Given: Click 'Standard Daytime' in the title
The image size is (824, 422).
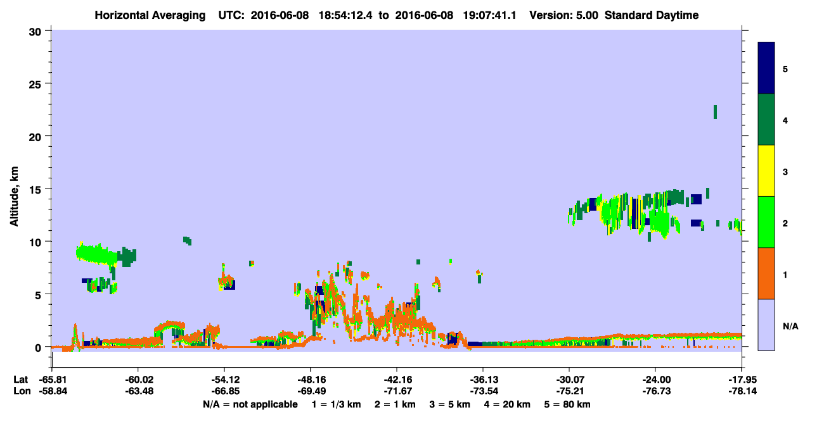Looking at the screenshot, I should coord(652,15).
